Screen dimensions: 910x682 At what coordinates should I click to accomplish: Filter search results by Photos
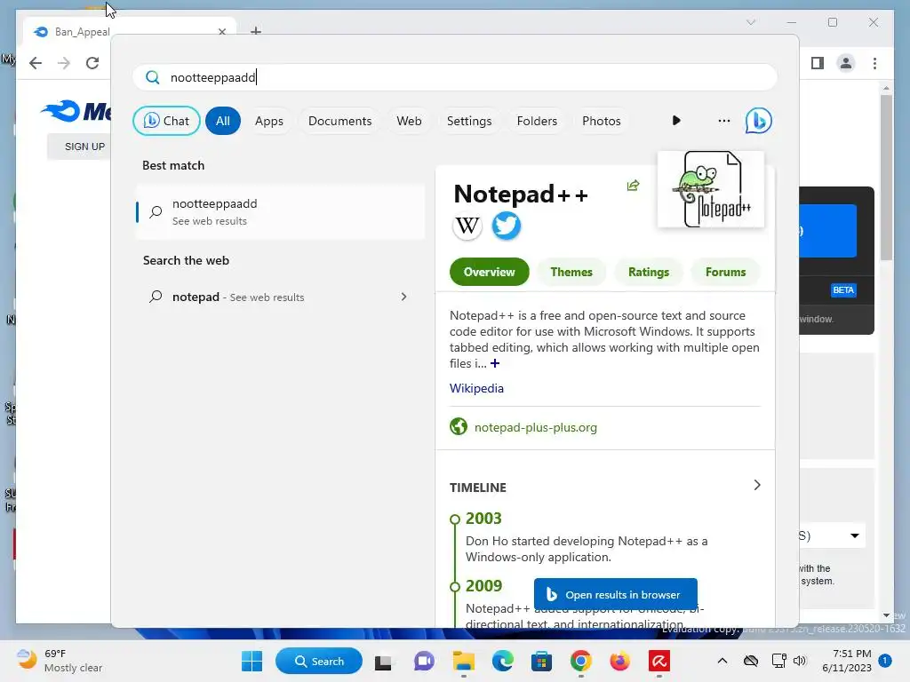click(x=602, y=121)
